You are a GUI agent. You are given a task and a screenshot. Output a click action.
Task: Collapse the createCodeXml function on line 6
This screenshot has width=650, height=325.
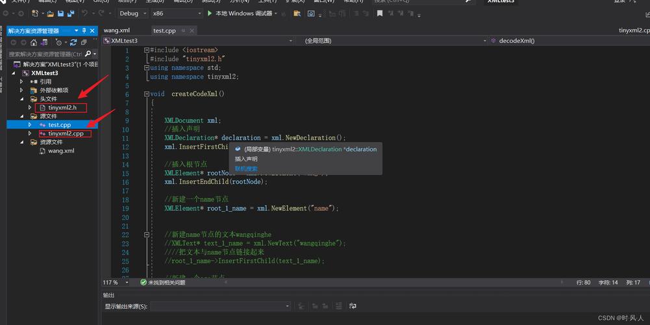(x=146, y=94)
